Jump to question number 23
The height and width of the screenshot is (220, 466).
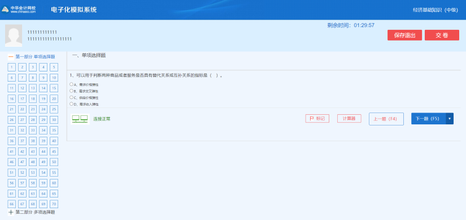(33, 109)
